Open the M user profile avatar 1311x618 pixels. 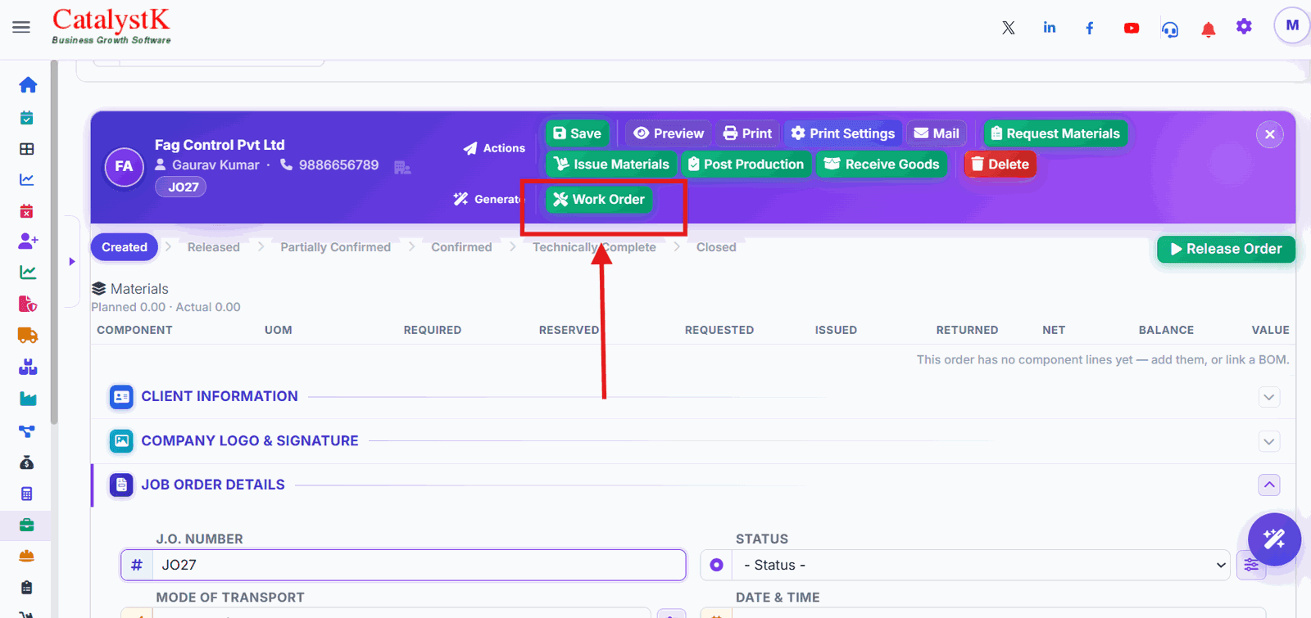click(1292, 25)
